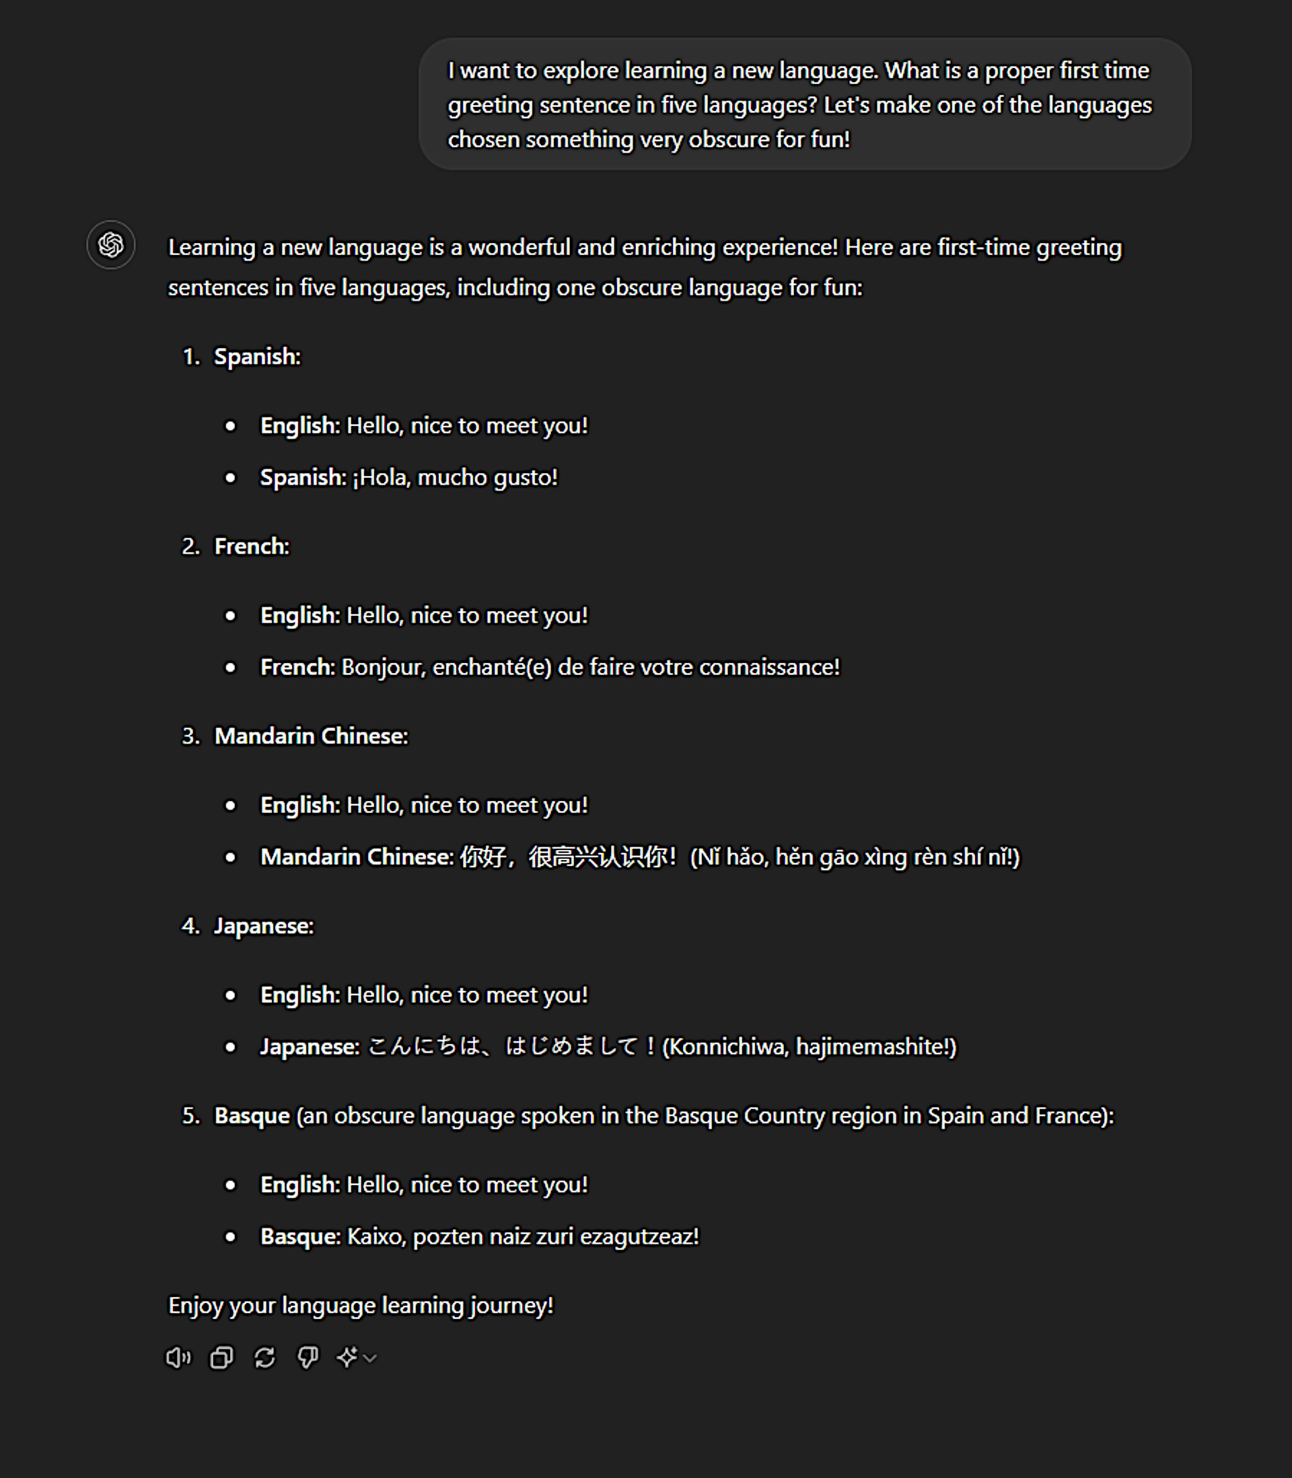Click the sparkle model switcher icon
Screen dimensions: 1292x1478
pyautogui.click(x=347, y=1358)
